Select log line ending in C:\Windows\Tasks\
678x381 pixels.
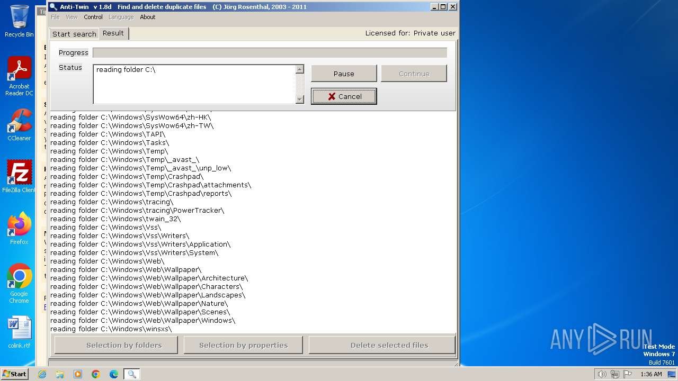110,142
